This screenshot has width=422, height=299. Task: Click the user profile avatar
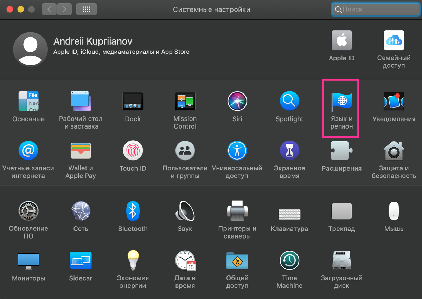(x=30, y=49)
